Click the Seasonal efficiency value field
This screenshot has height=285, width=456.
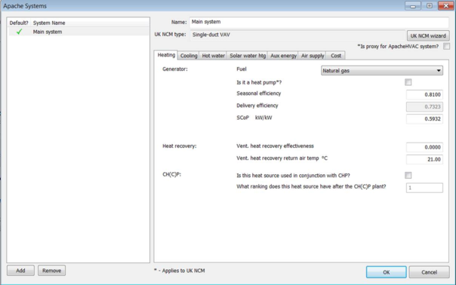pos(424,95)
